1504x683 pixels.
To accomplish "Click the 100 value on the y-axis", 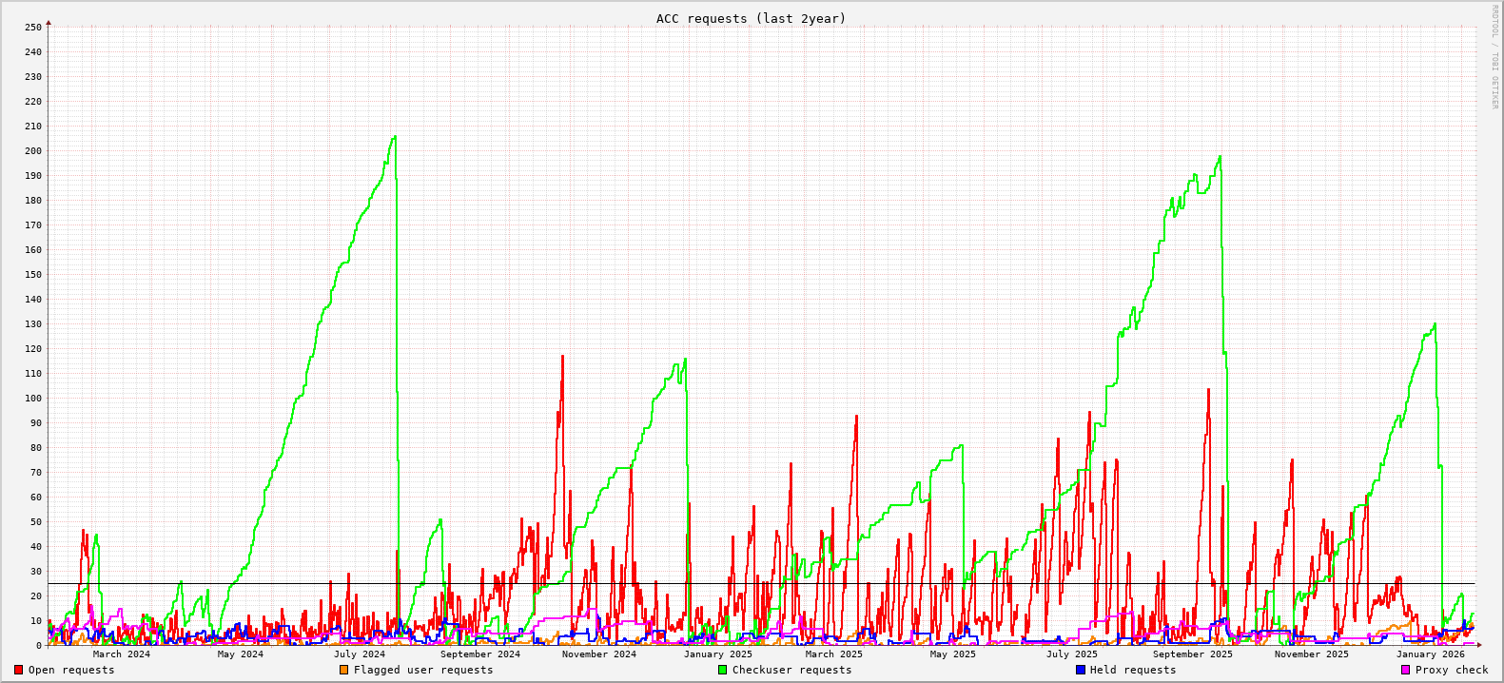I will coord(32,398).
